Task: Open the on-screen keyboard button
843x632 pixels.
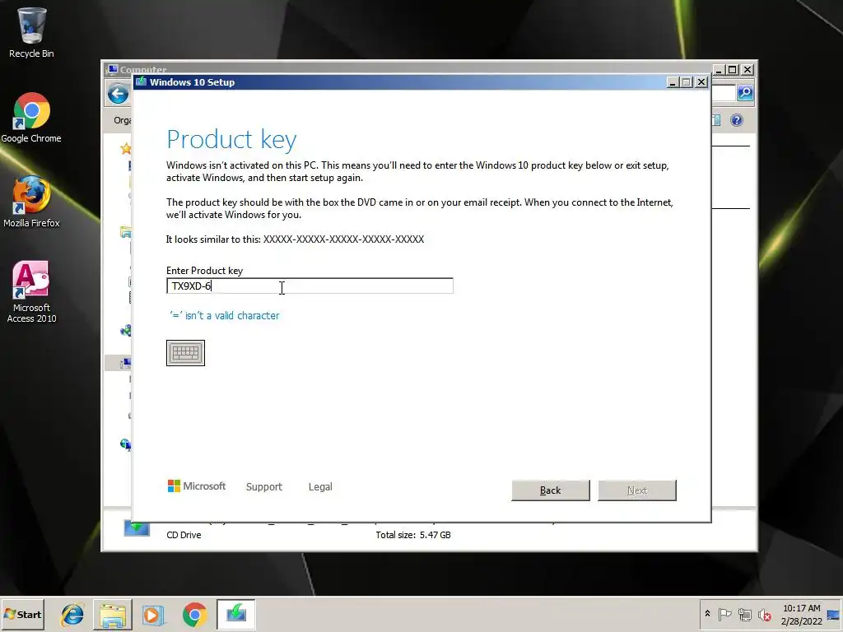Action: (185, 353)
